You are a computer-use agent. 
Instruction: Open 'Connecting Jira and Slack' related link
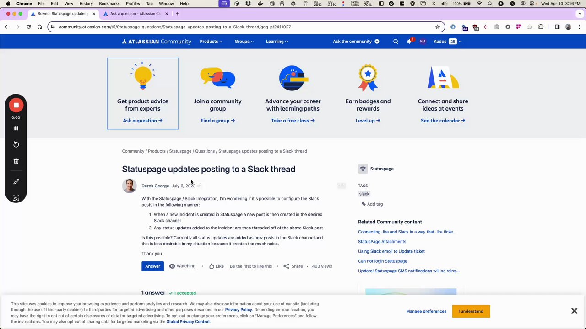coord(407,232)
